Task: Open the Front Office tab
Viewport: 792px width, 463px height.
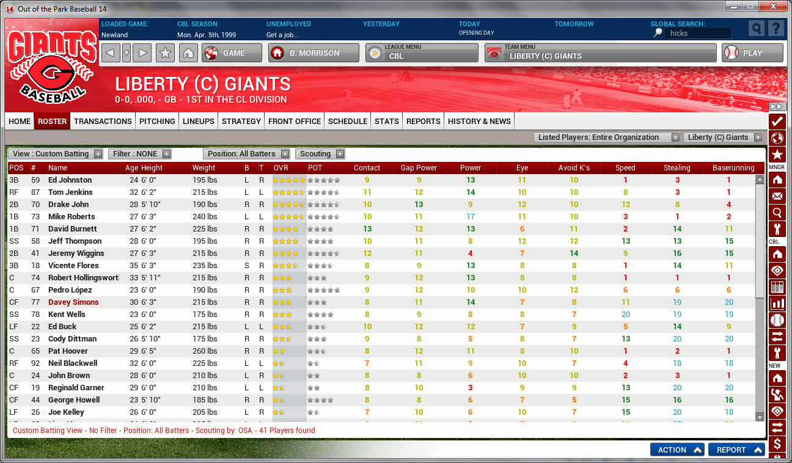Action: coord(294,121)
